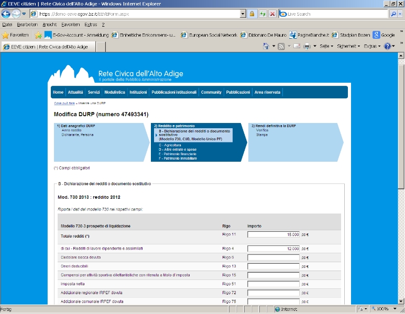
Task: Click the 'Cosa può fare' breadcrumb link
Action: pyautogui.click(x=64, y=104)
